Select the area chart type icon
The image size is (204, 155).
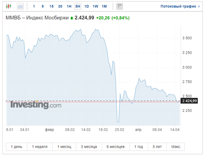pos(20,6)
